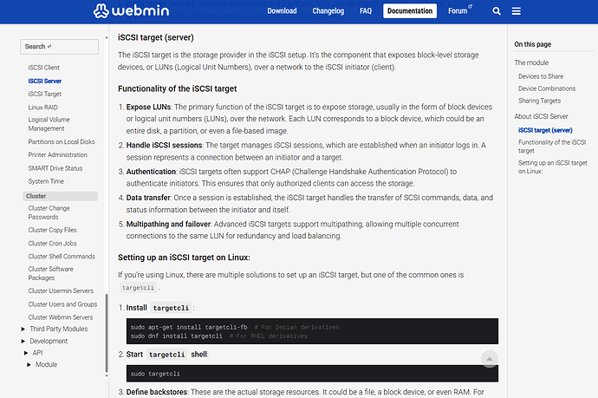Screen dimensions: 598x398
Task: Open iSCSI Client in sidebar
Action: [44, 67]
